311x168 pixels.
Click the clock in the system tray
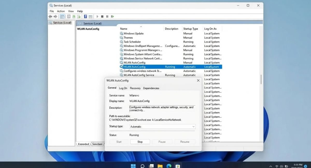pos(298,166)
